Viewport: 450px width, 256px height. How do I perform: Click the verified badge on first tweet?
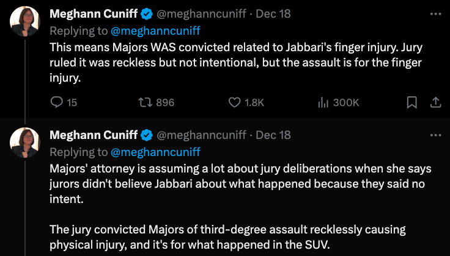tap(147, 13)
